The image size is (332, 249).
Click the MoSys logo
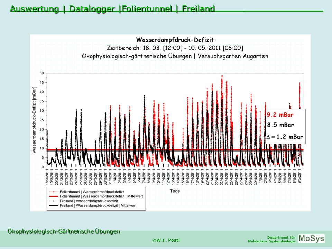click(312, 239)
